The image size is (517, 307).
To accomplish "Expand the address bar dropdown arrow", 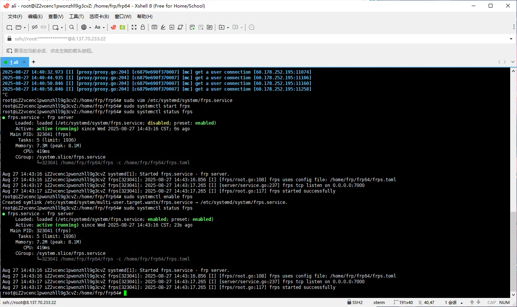I will point(511,39).
